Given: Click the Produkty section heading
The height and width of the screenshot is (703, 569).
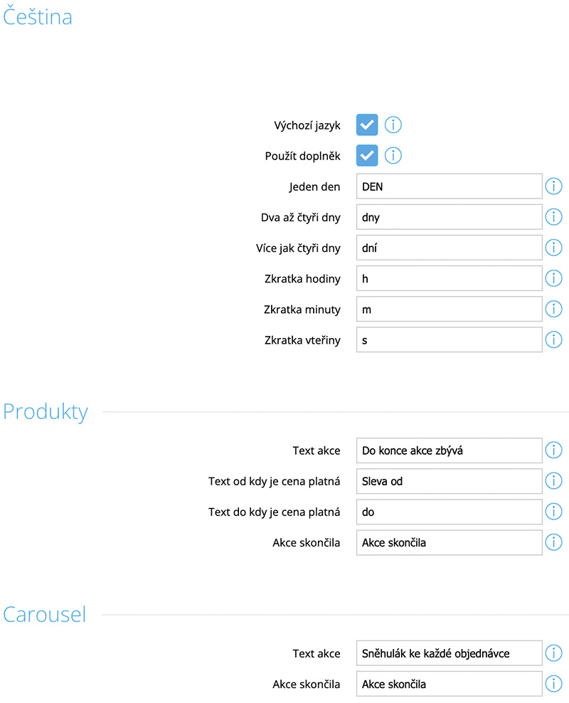Looking at the screenshot, I should 46,411.
